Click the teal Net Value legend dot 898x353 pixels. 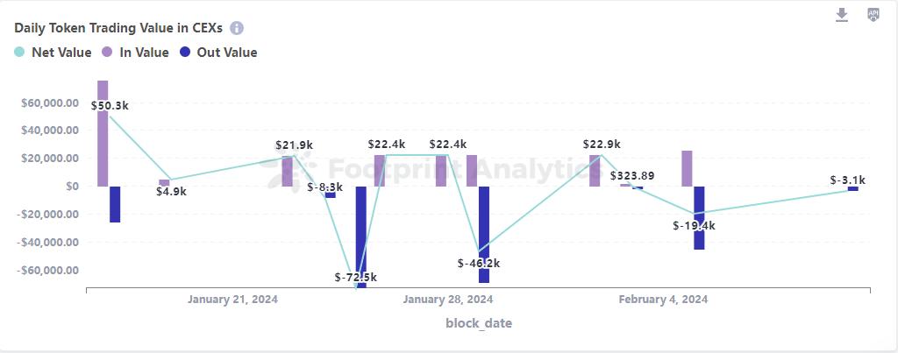[19, 53]
